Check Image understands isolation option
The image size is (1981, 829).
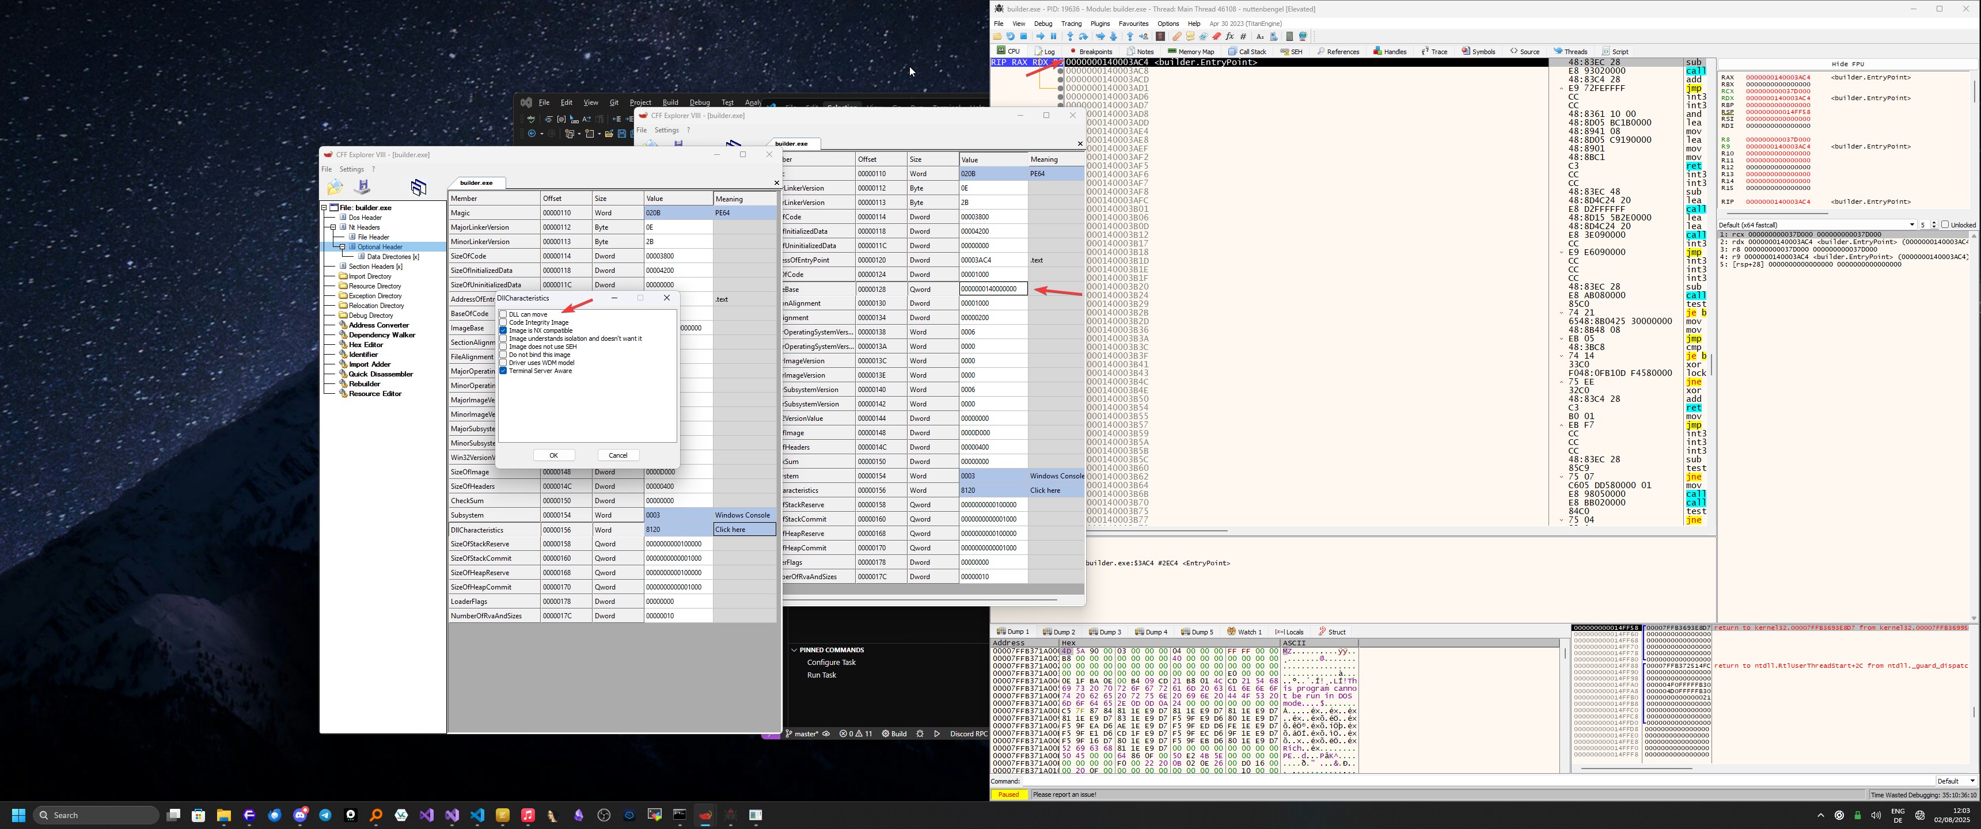(503, 339)
